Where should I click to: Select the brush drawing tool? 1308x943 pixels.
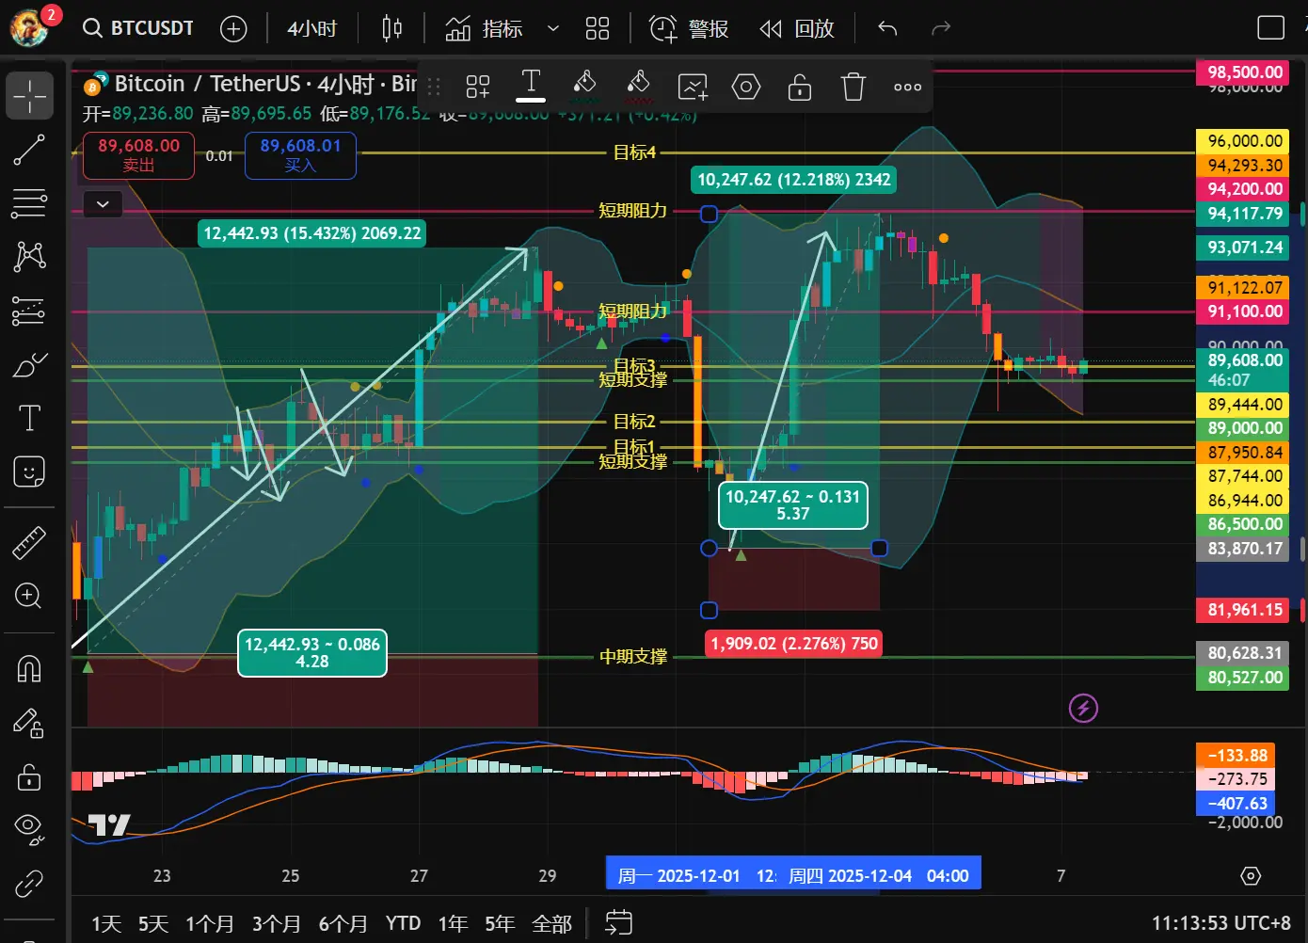click(x=29, y=364)
